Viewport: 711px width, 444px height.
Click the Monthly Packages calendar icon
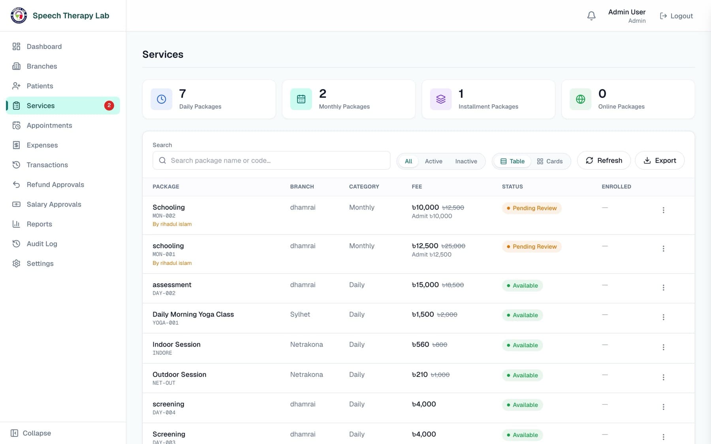point(301,99)
